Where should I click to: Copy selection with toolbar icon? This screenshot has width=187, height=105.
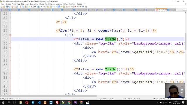tap(23, 6)
